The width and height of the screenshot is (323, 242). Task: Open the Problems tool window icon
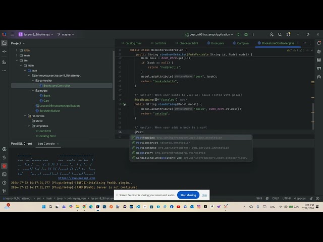pos(4,183)
